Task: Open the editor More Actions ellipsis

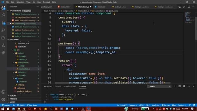Action: (193, 7)
